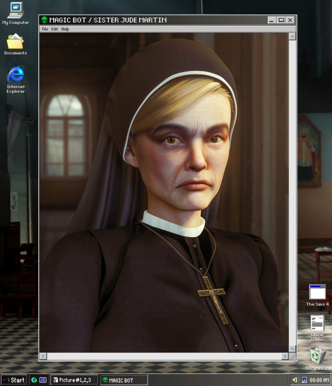Click the Sister Jude portrait image
This screenshot has height=386, width=332.
(x=164, y=192)
